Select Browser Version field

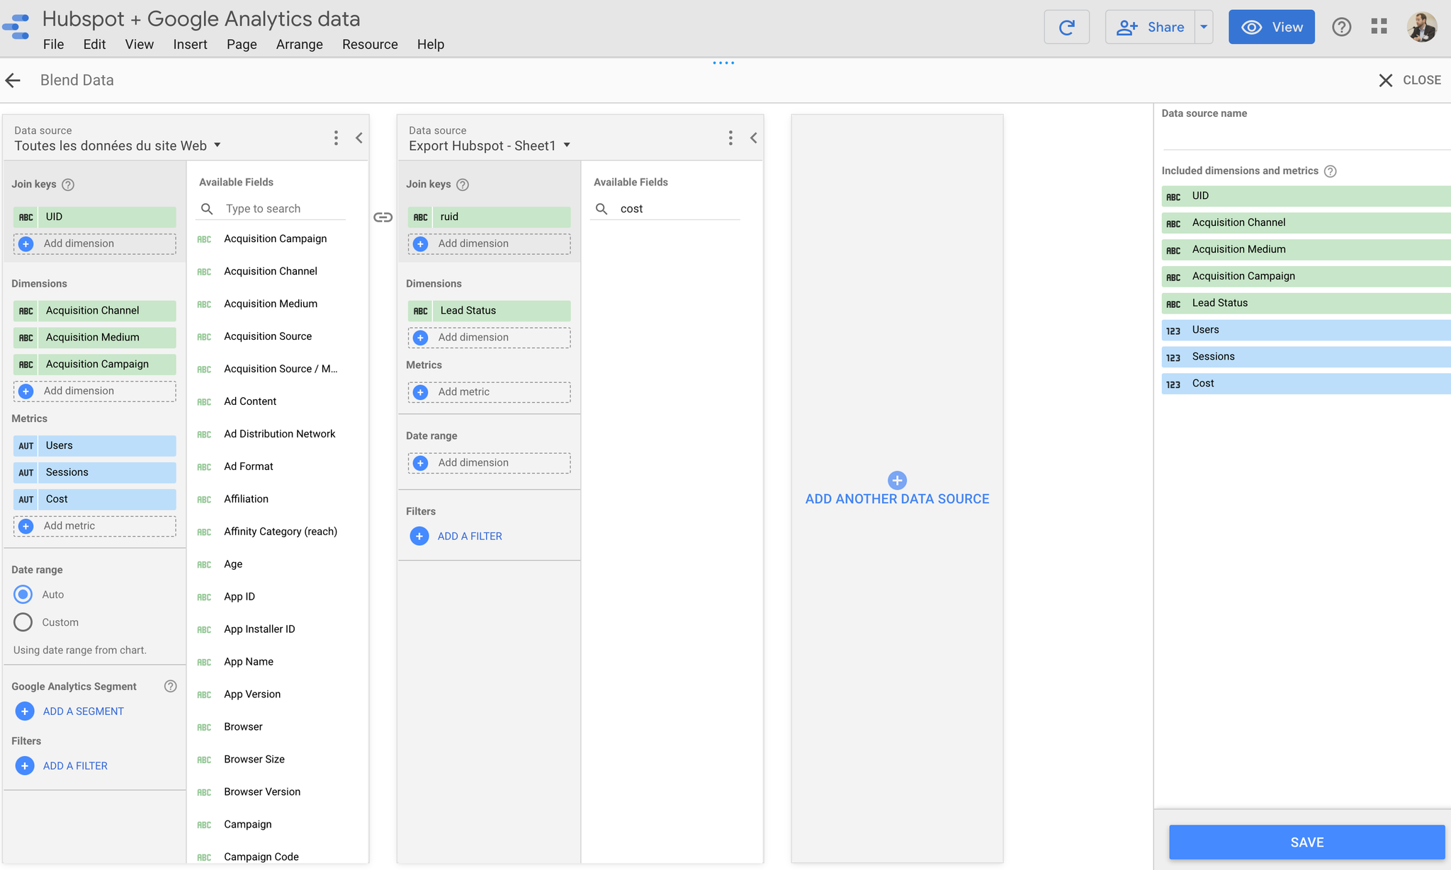(x=262, y=792)
